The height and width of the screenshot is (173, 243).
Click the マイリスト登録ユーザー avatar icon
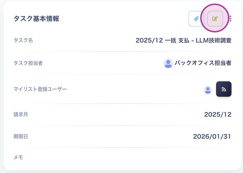208,90
